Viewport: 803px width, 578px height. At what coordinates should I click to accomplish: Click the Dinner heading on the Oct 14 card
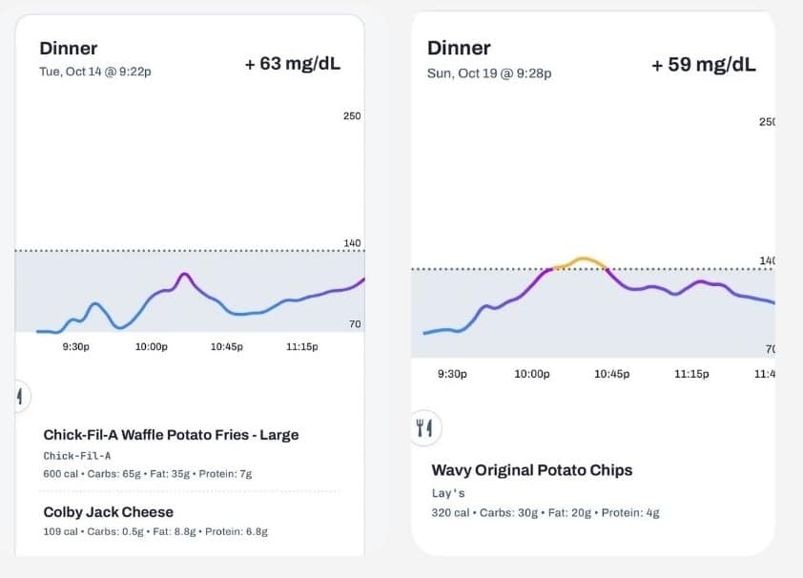(x=67, y=49)
